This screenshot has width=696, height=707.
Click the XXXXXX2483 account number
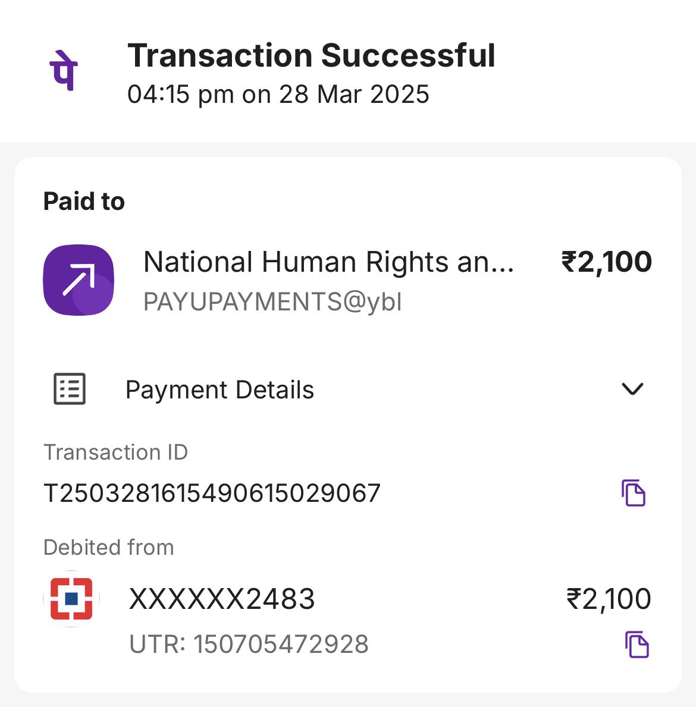coord(222,599)
